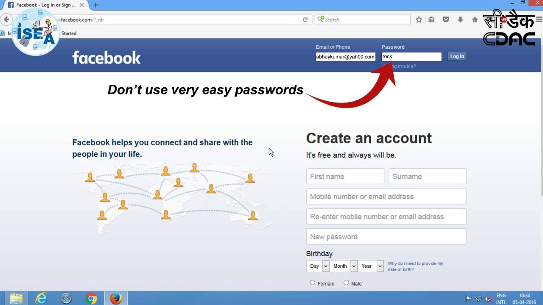Focus the New password field

[x=386, y=236]
